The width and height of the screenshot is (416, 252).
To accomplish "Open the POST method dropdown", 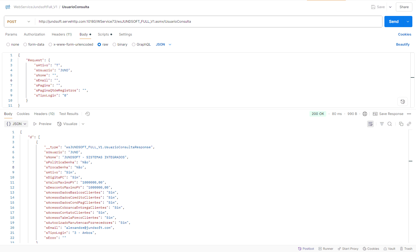I will (19, 22).
